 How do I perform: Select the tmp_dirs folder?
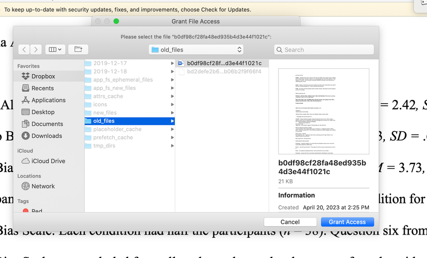130,146
